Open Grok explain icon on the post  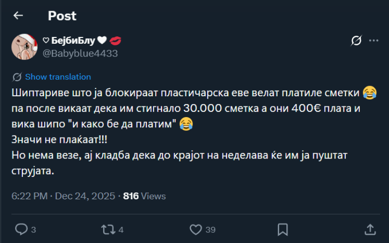(x=356, y=41)
